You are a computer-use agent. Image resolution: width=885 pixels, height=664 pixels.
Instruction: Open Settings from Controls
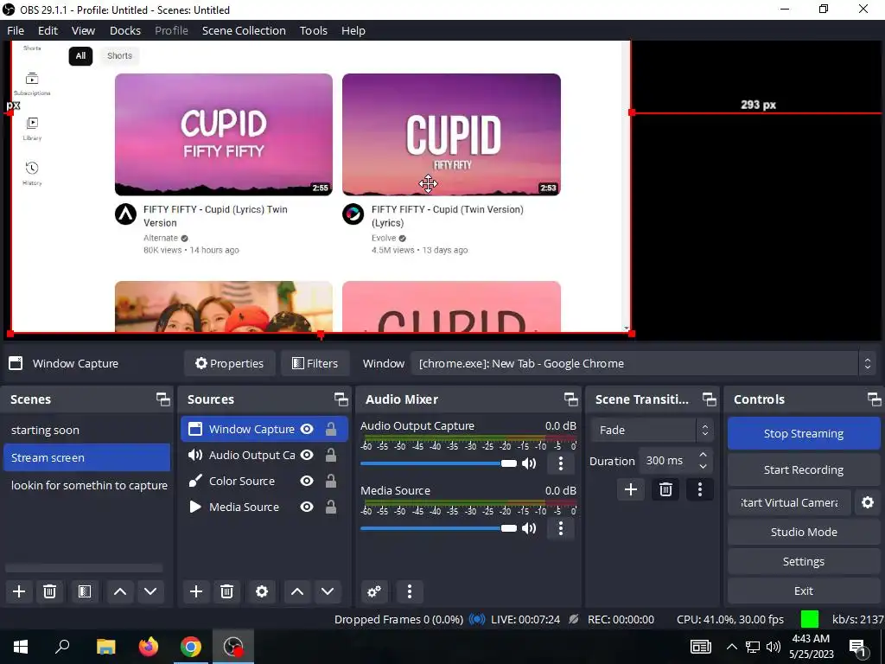tap(803, 561)
